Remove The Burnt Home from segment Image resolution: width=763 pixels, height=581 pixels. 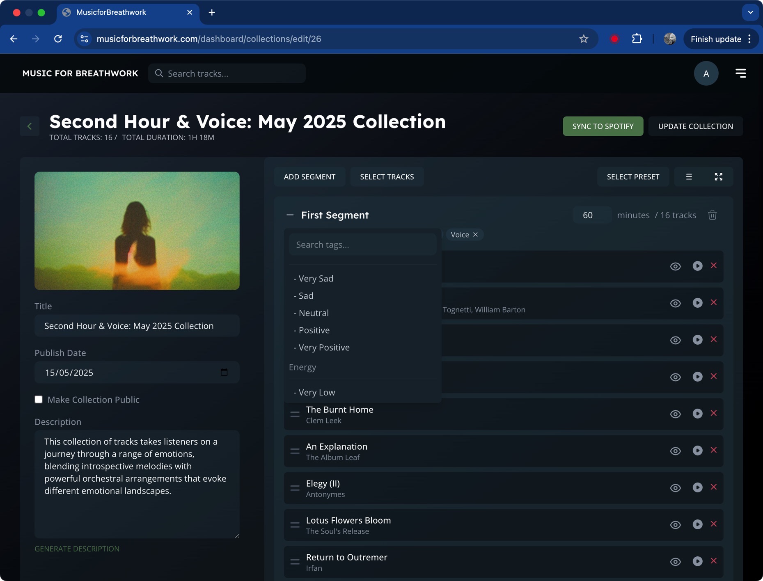714,413
